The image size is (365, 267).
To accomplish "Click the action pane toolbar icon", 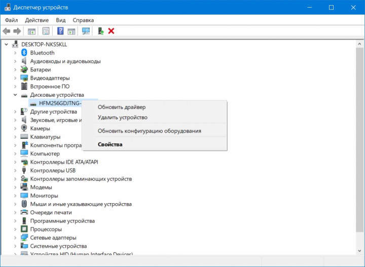I will coord(71,31).
